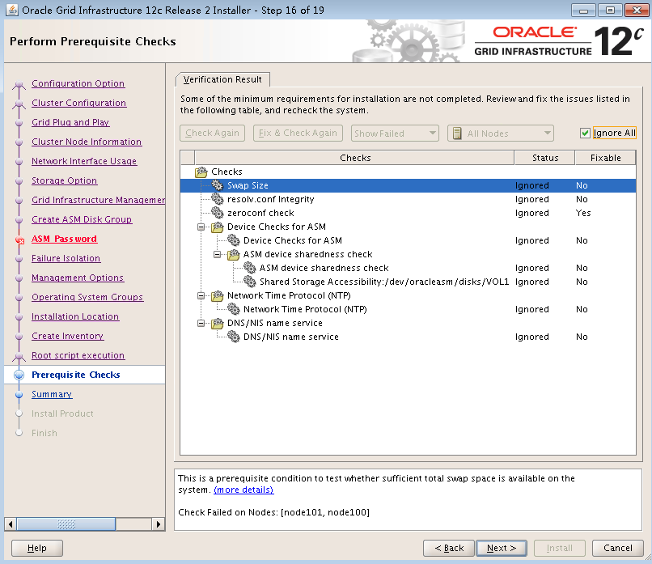Go to the Installation Location step
This screenshot has height=564, width=652.
(x=75, y=316)
